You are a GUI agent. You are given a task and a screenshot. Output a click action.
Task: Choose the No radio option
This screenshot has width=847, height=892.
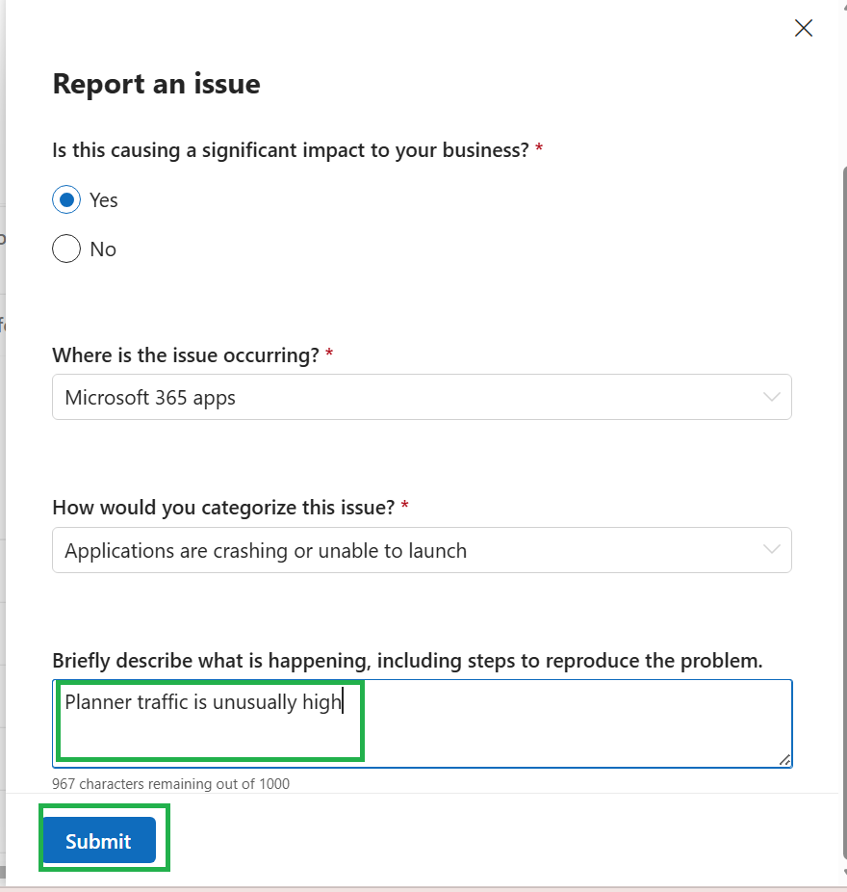tap(66, 249)
